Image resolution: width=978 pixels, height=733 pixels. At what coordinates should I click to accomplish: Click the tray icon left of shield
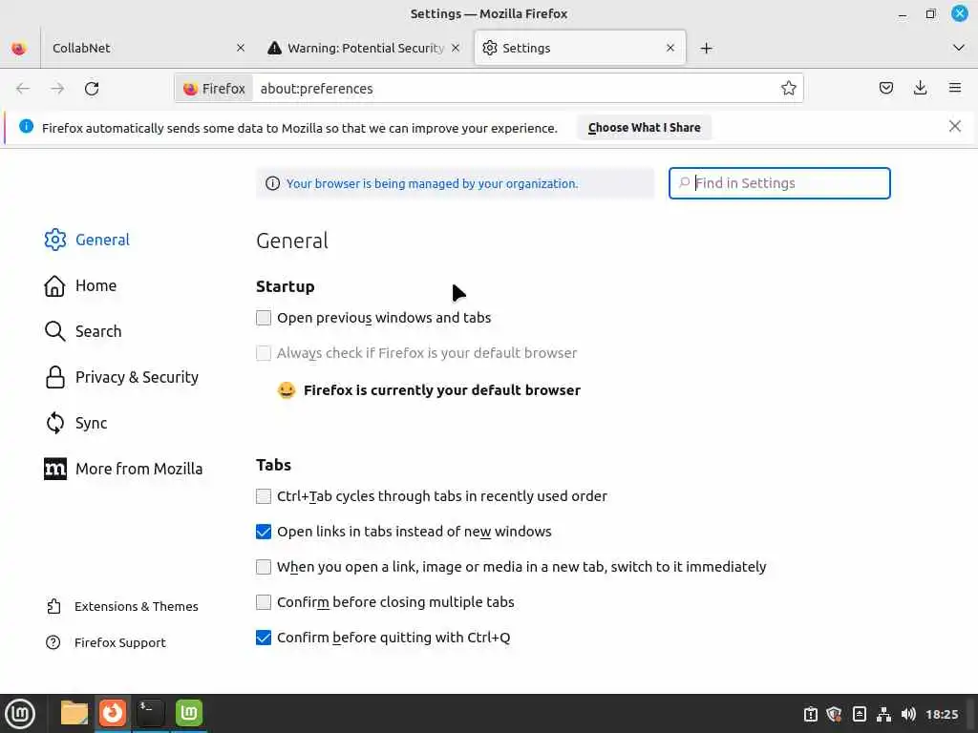click(x=810, y=714)
